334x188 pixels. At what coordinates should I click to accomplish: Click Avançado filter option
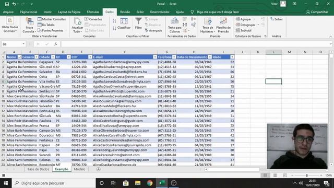pos(153,30)
